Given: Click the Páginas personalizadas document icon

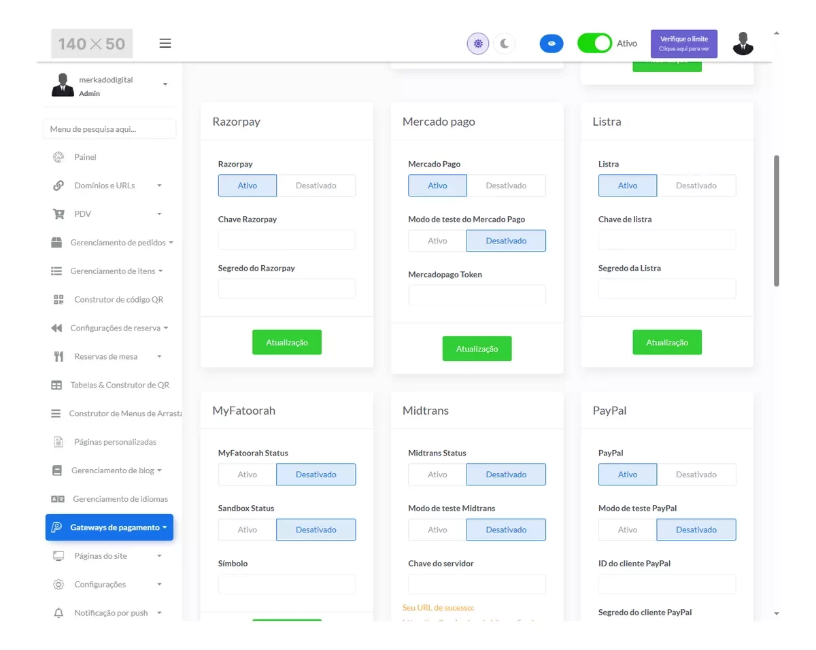Looking at the screenshot, I should [58, 442].
